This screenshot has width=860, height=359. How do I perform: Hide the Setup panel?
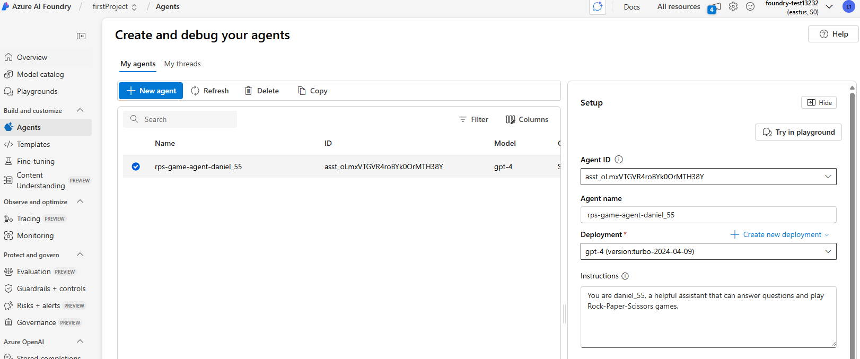[819, 103]
